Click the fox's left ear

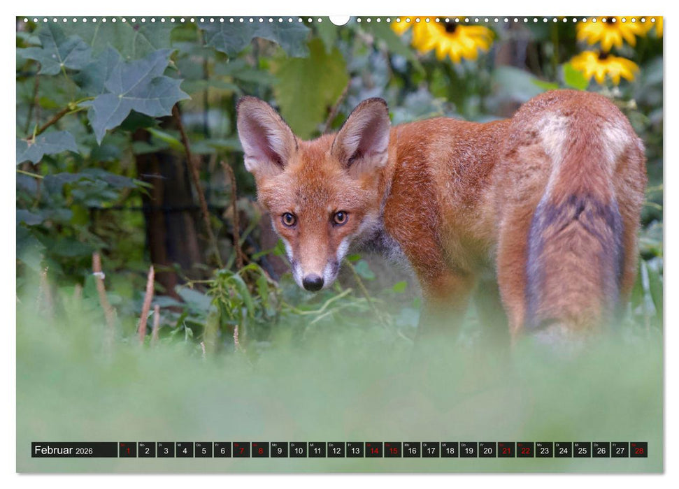[264, 134]
